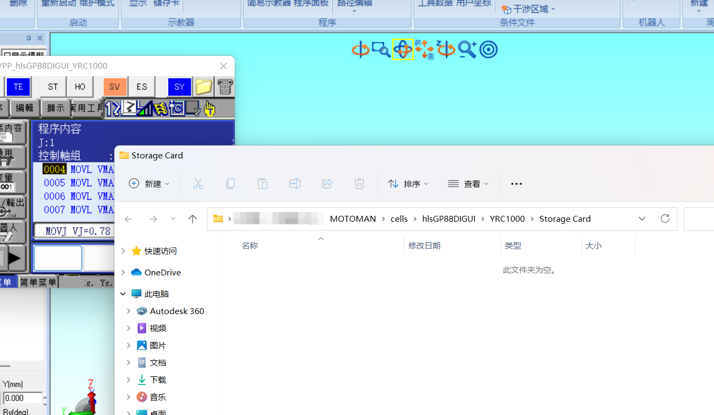Activate the zoom window view tool

coord(381,49)
